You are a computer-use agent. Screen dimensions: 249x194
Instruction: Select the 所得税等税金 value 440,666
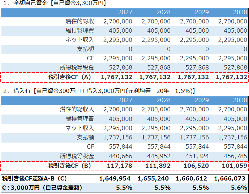pos(120,156)
